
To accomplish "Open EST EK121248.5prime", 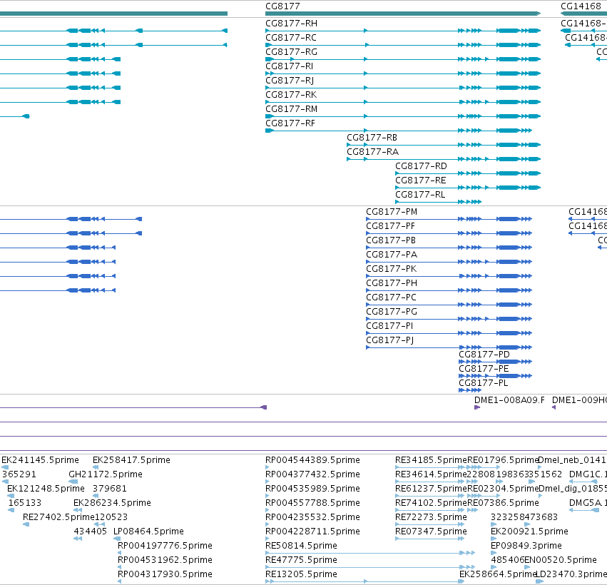I will pos(46,489).
